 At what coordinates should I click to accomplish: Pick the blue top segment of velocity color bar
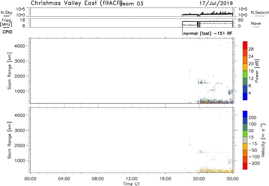[245, 114]
